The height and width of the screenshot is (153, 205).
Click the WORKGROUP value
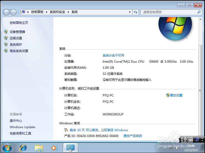tap(113, 114)
